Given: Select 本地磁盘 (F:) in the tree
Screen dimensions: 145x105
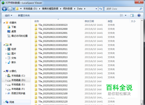Looking at the screenshot, I should [18, 89].
